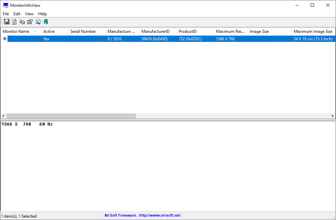Screen dimensions: 336x220
Task: Click the Find magnifier toolbar icon
Action: coord(38,22)
